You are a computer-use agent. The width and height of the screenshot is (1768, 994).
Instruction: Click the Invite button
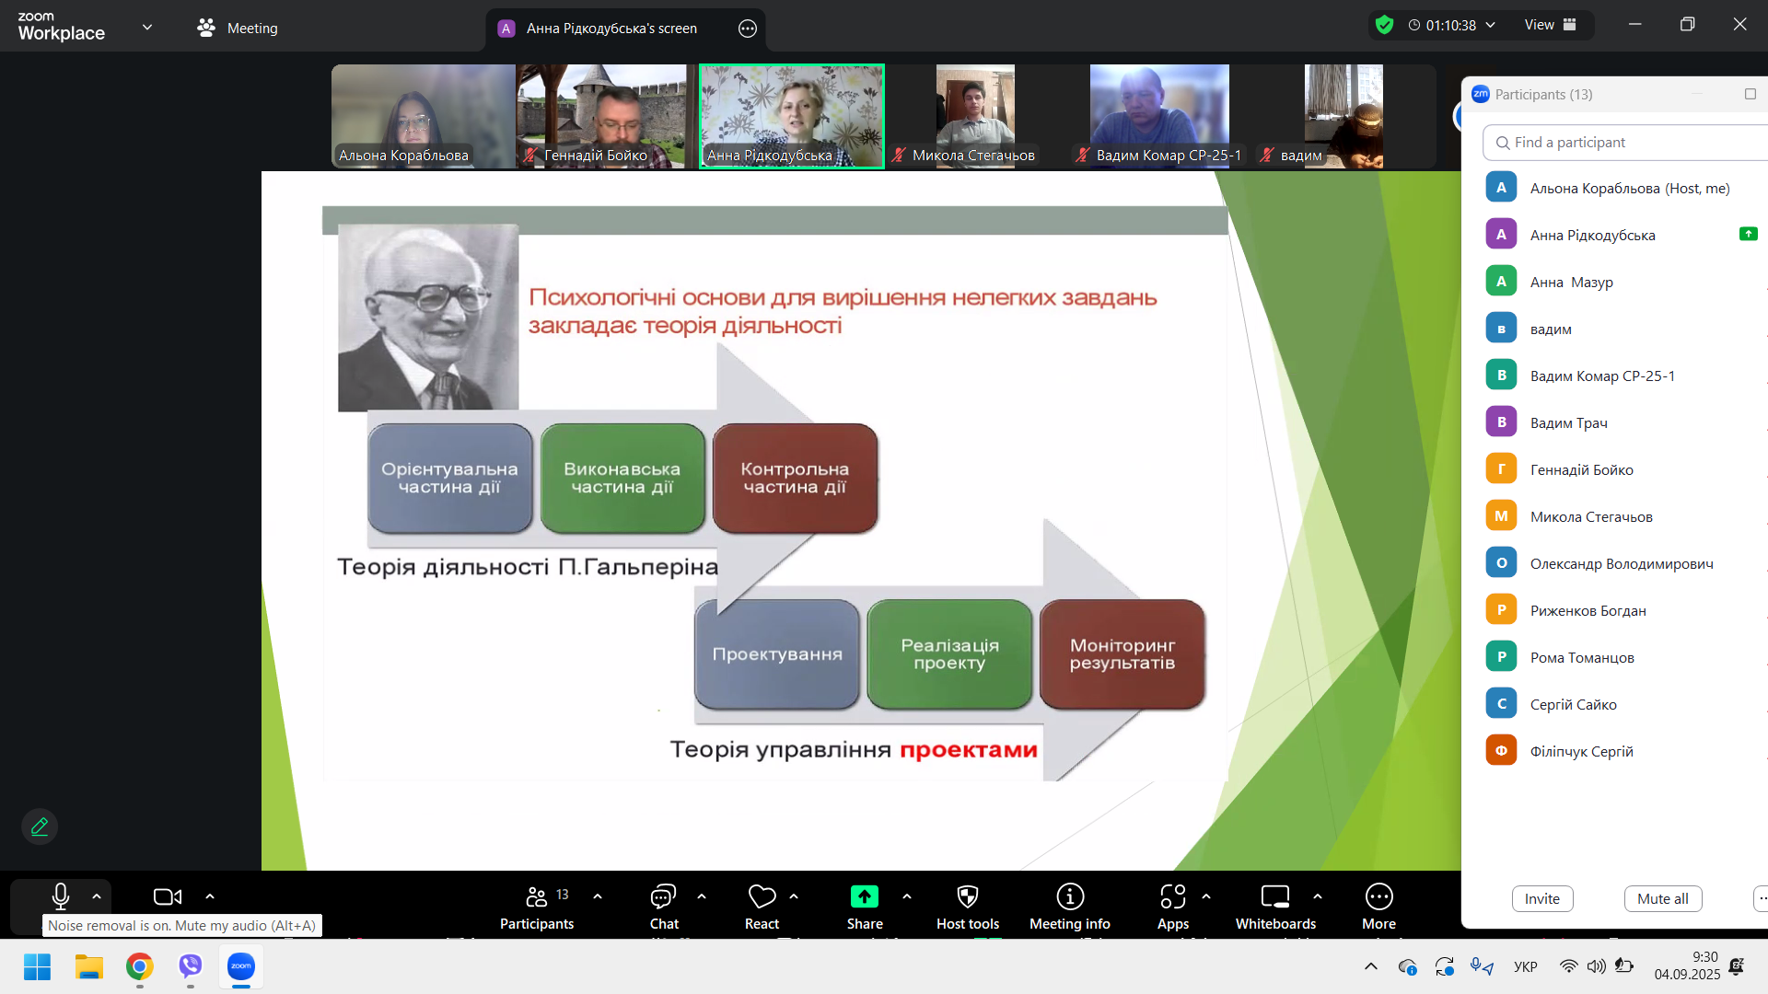point(1541,898)
